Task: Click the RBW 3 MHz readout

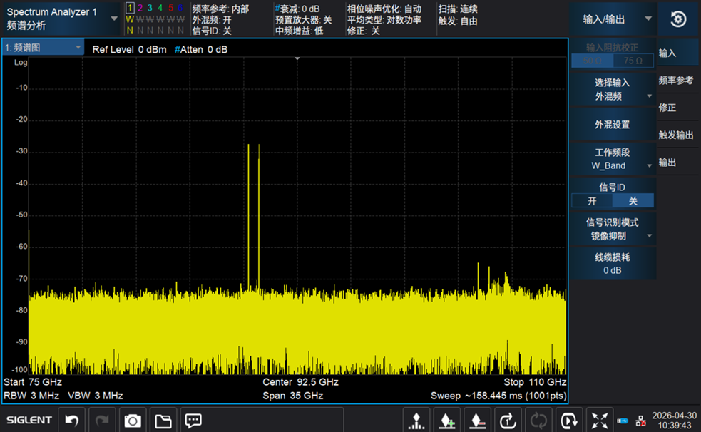Action: [x=31, y=396]
